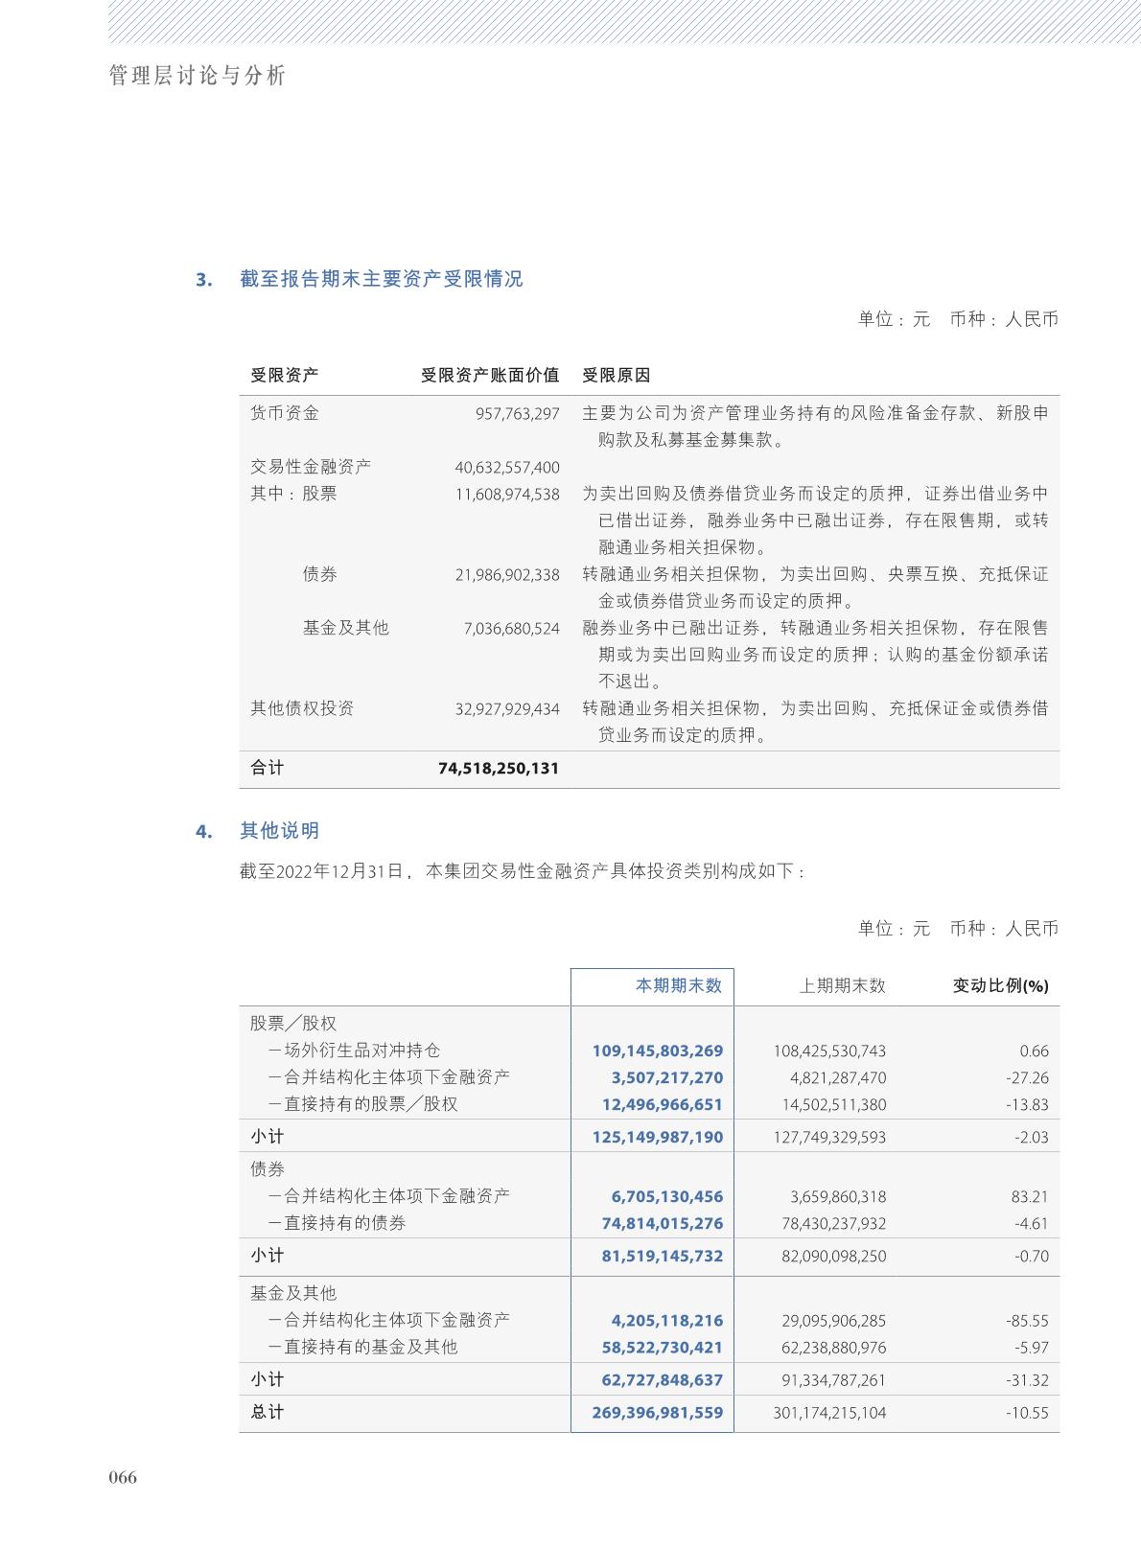Click the value 109,145,803,269

point(658,1051)
